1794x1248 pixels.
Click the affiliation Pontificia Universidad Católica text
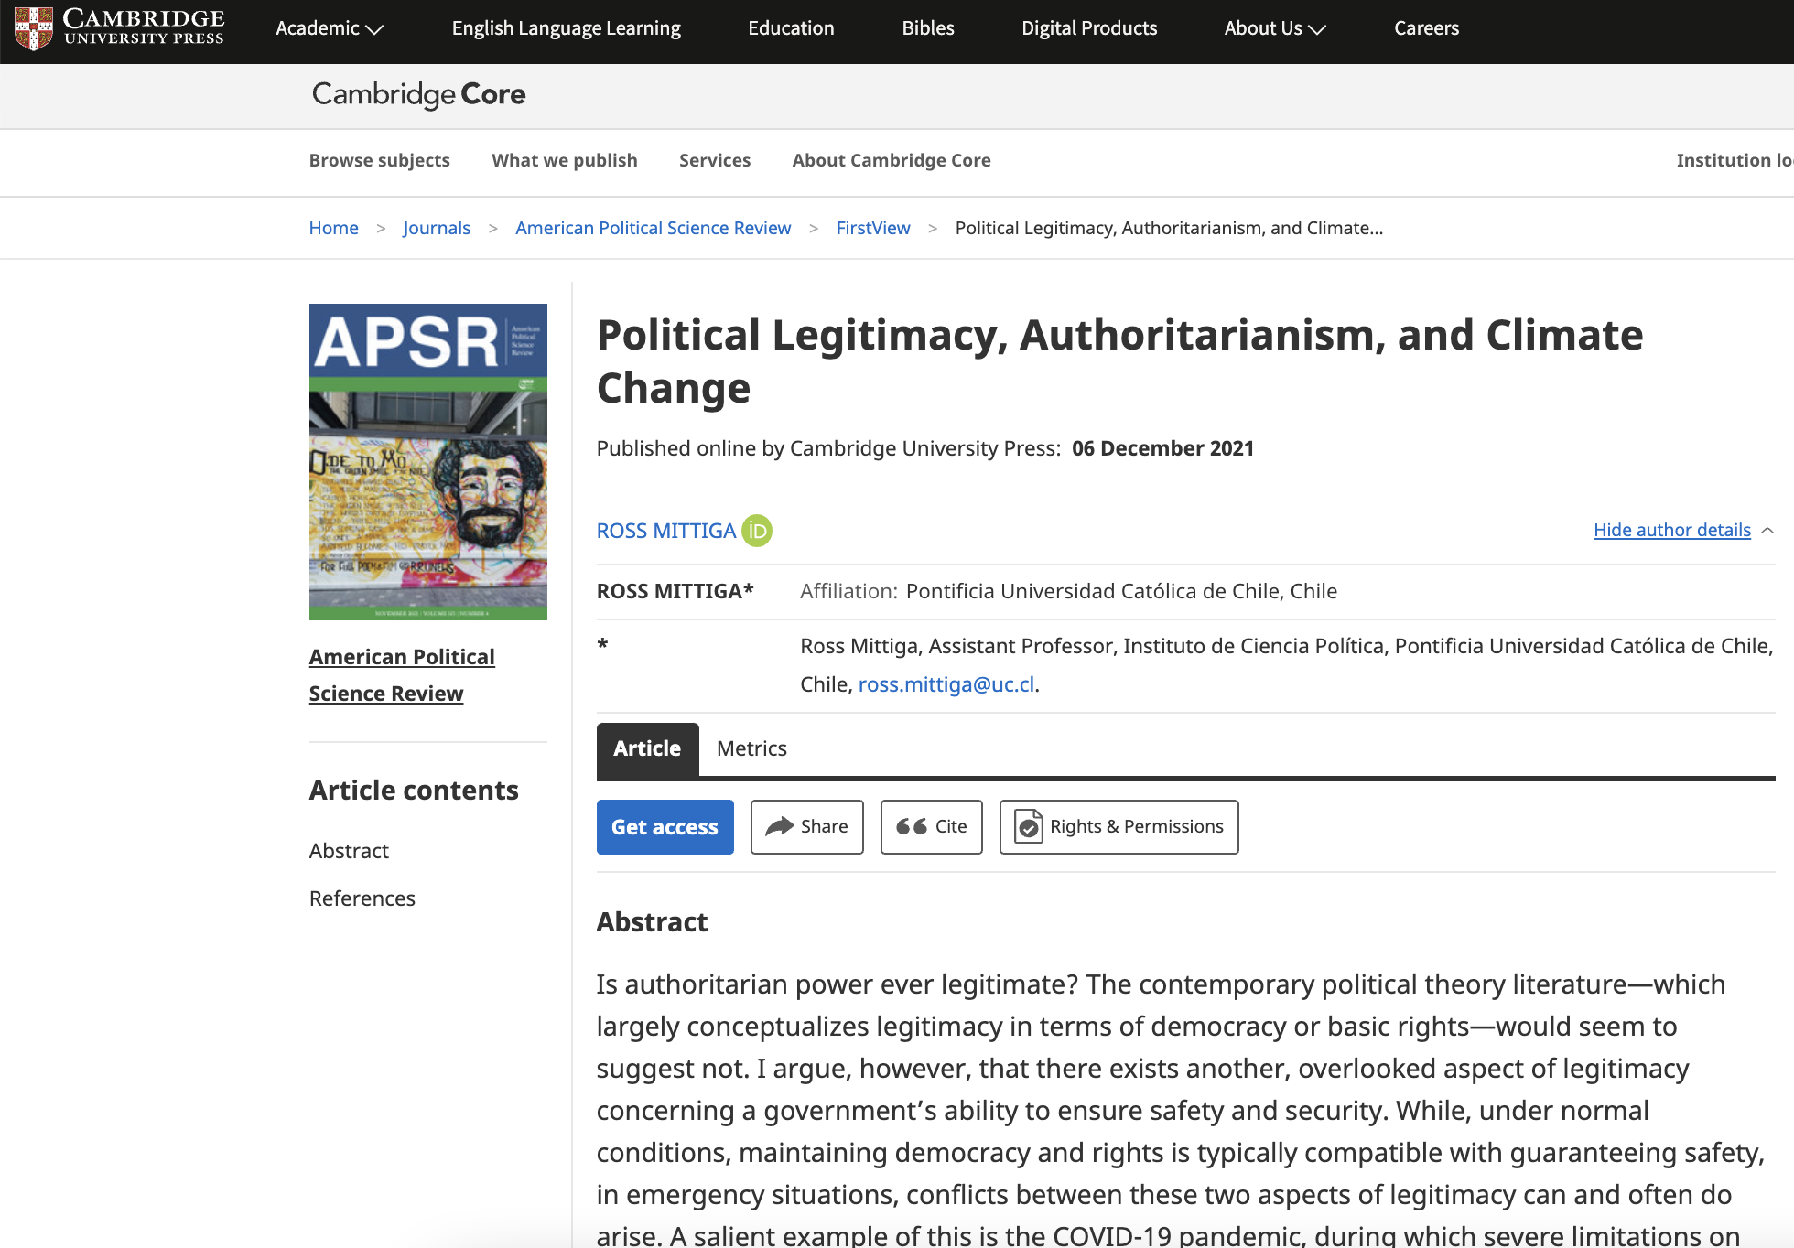click(1121, 591)
